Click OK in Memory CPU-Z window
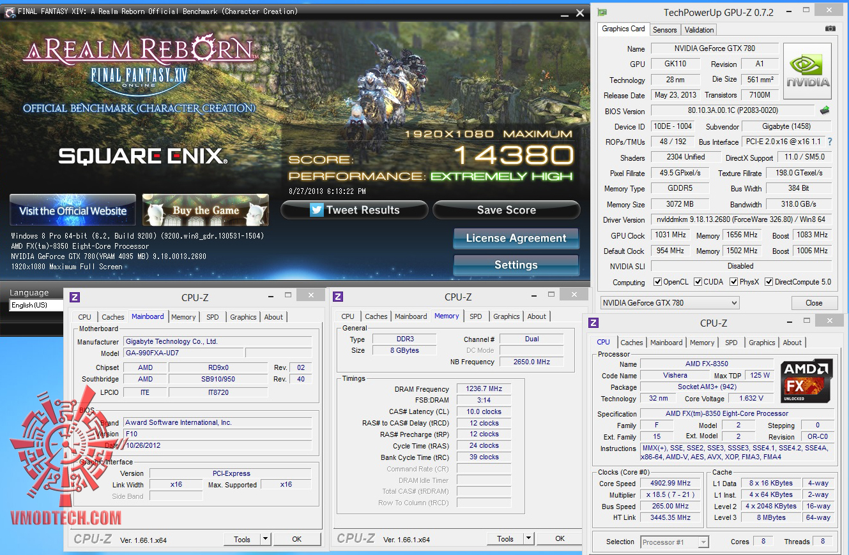The image size is (849, 555). pyautogui.click(x=560, y=538)
